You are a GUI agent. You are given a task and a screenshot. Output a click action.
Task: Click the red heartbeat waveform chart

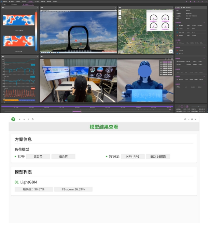[x=20, y=93]
